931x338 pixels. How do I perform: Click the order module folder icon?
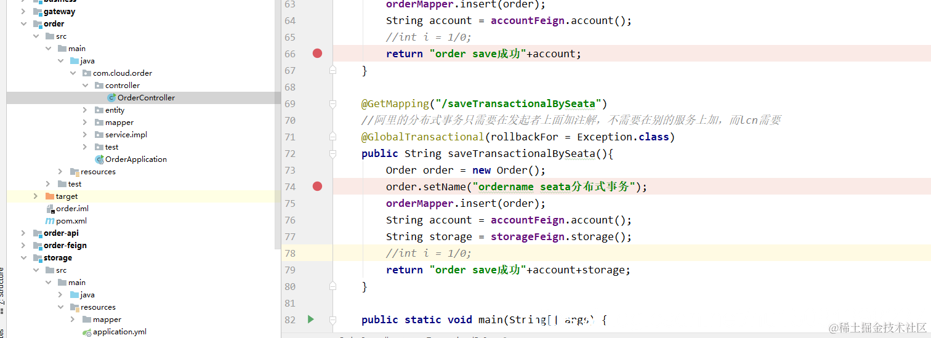pos(38,23)
